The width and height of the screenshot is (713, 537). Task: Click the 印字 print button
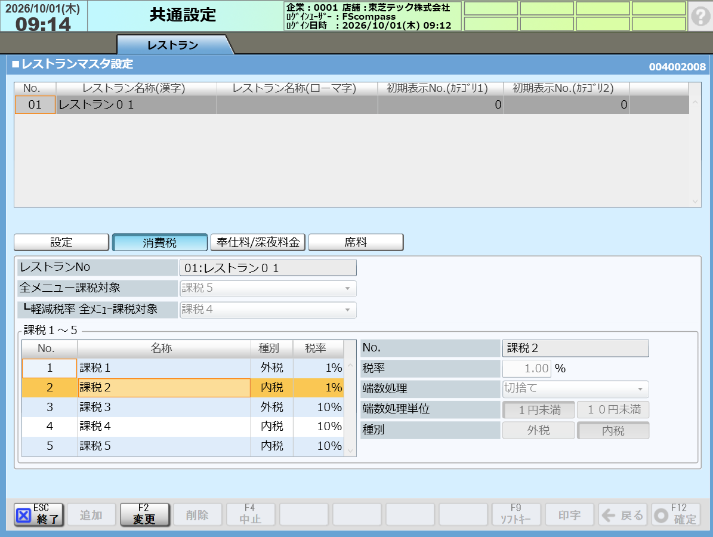[x=570, y=515]
